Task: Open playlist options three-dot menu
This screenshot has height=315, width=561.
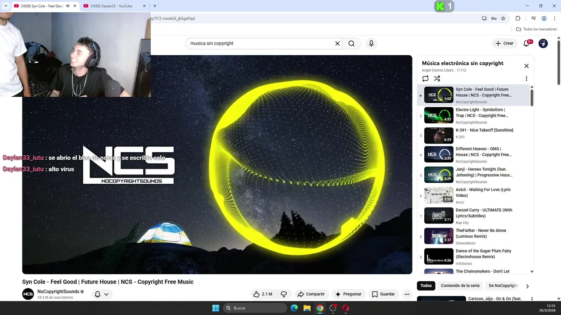Action: tap(526, 78)
